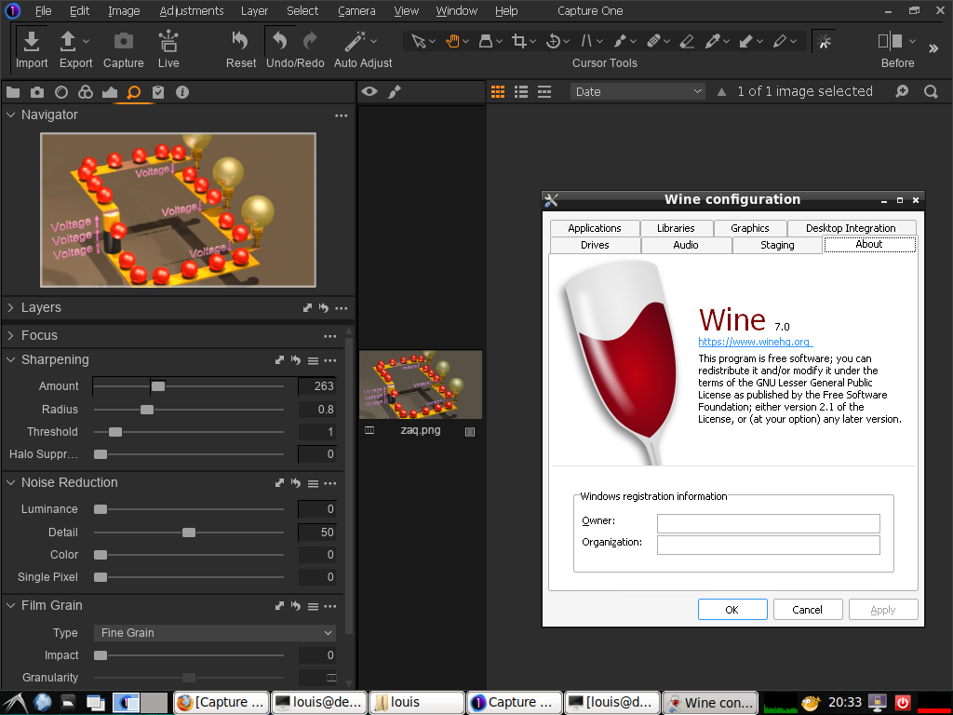Choose the Rotate cursor tool
The width and height of the screenshot is (953, 715).
point(553,41)
